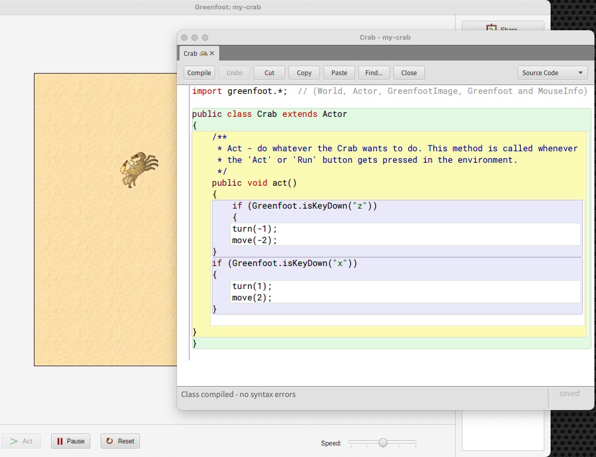Click the move(2); code line
Screen dimensions: 596x457
click(252, 298)
